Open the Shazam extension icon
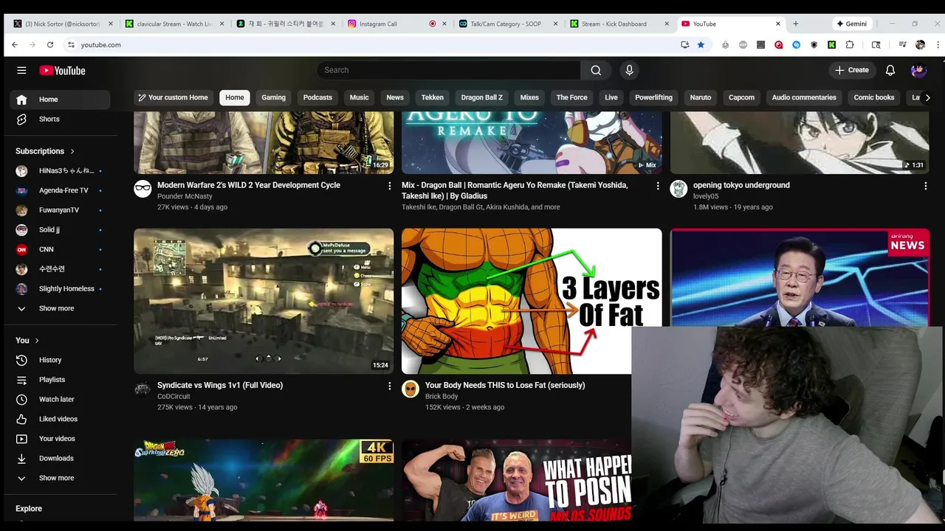Screen dimensions: 945x531 [796, 45]
